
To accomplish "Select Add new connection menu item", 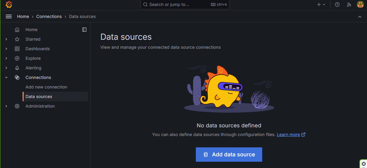I will click(x=46, y=87).
